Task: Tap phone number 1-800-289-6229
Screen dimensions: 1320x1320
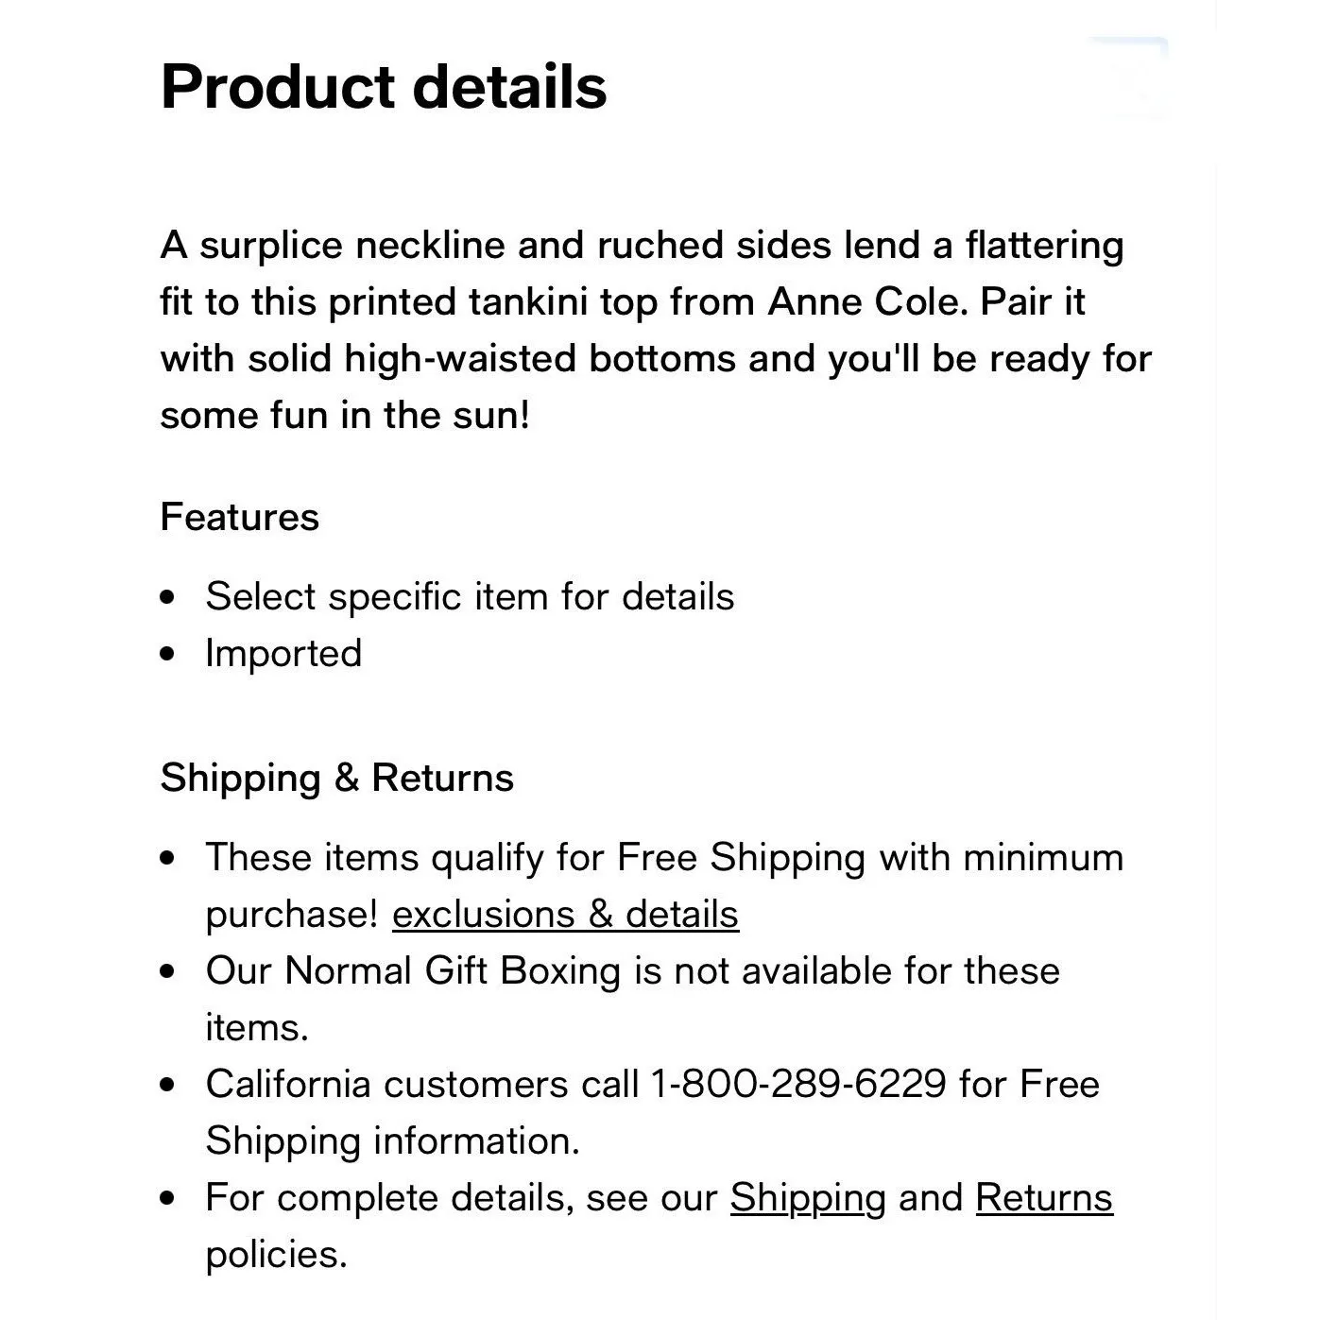Action: pyautogui.click(x=798, y=1085)
